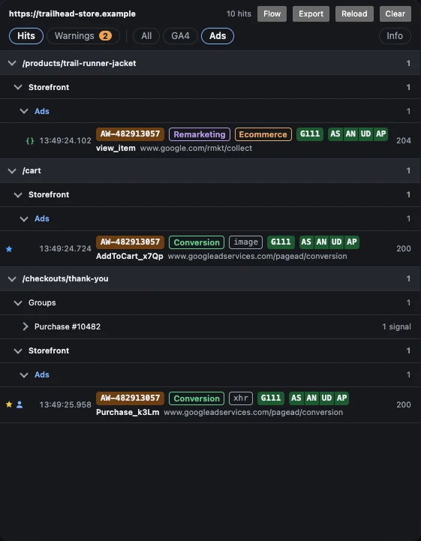The image size is (421, 541).
Task: Toggle the Hits filter pill
Action: pos(26,36)
